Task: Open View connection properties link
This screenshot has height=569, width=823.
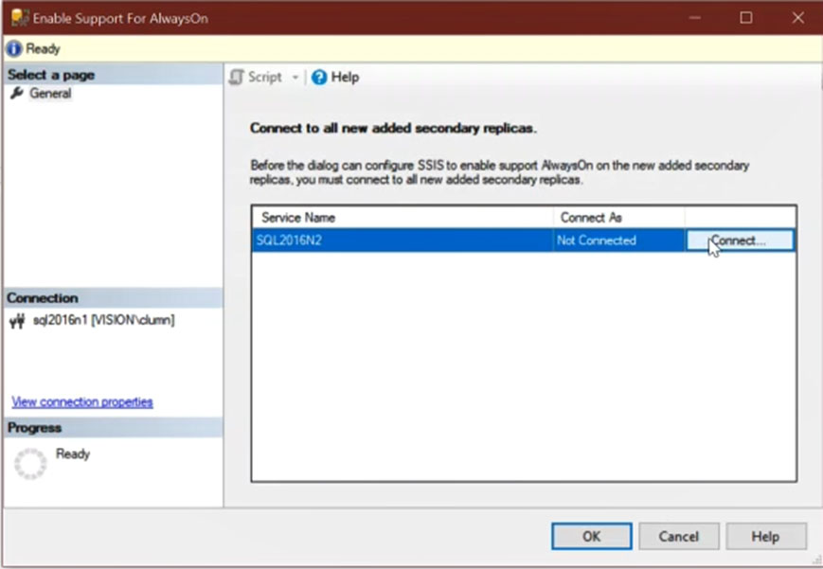Action: point(82,402)
